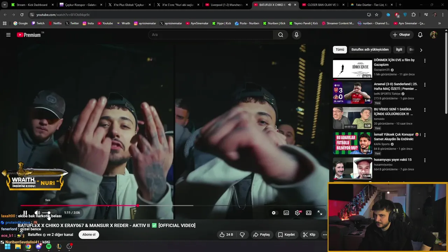This screenshot has height=252, width=448.
Task: Like the video showing 24 B
Action: [226, 234]
